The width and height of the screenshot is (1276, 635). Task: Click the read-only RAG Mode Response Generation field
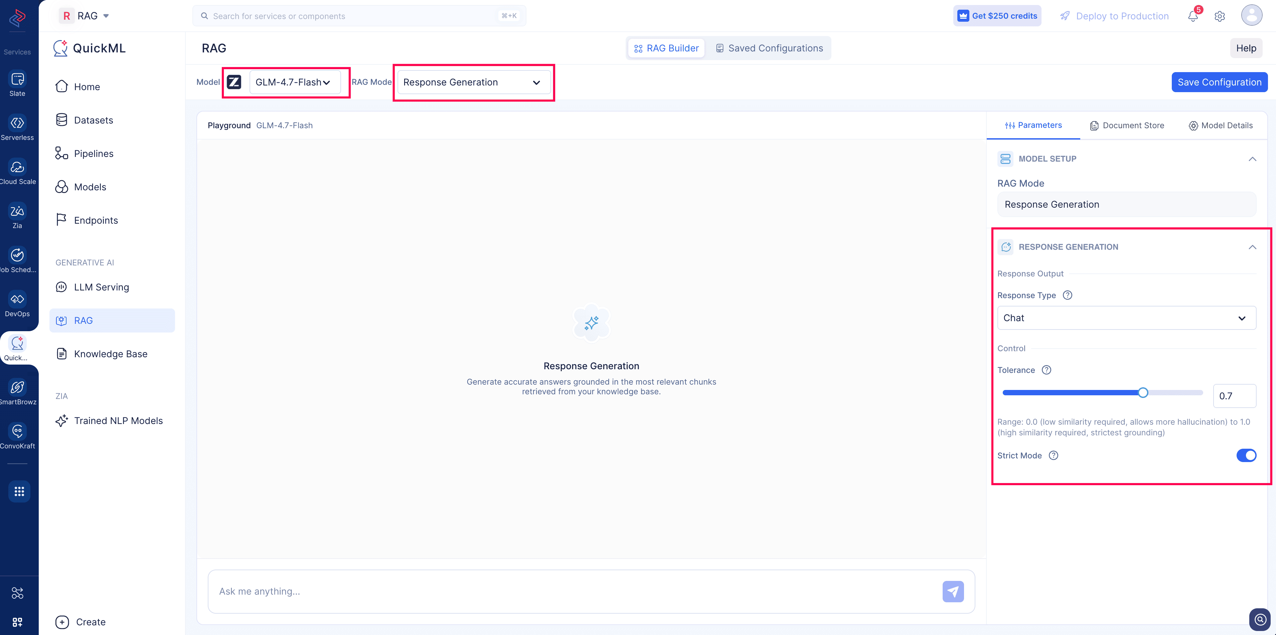click(1126, 204)
